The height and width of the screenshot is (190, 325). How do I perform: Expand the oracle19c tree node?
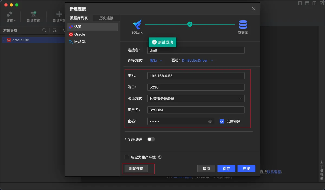[x=4, y=40]
